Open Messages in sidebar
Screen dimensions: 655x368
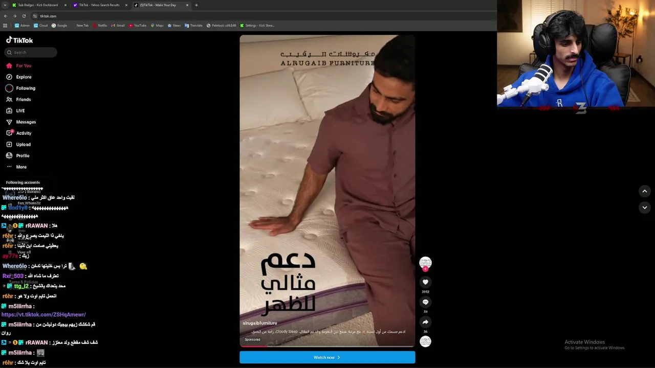coord(21,122)
